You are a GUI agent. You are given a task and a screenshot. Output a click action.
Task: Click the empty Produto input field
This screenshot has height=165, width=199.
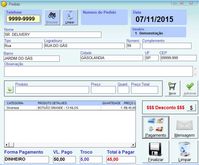(x=52, y=90)
